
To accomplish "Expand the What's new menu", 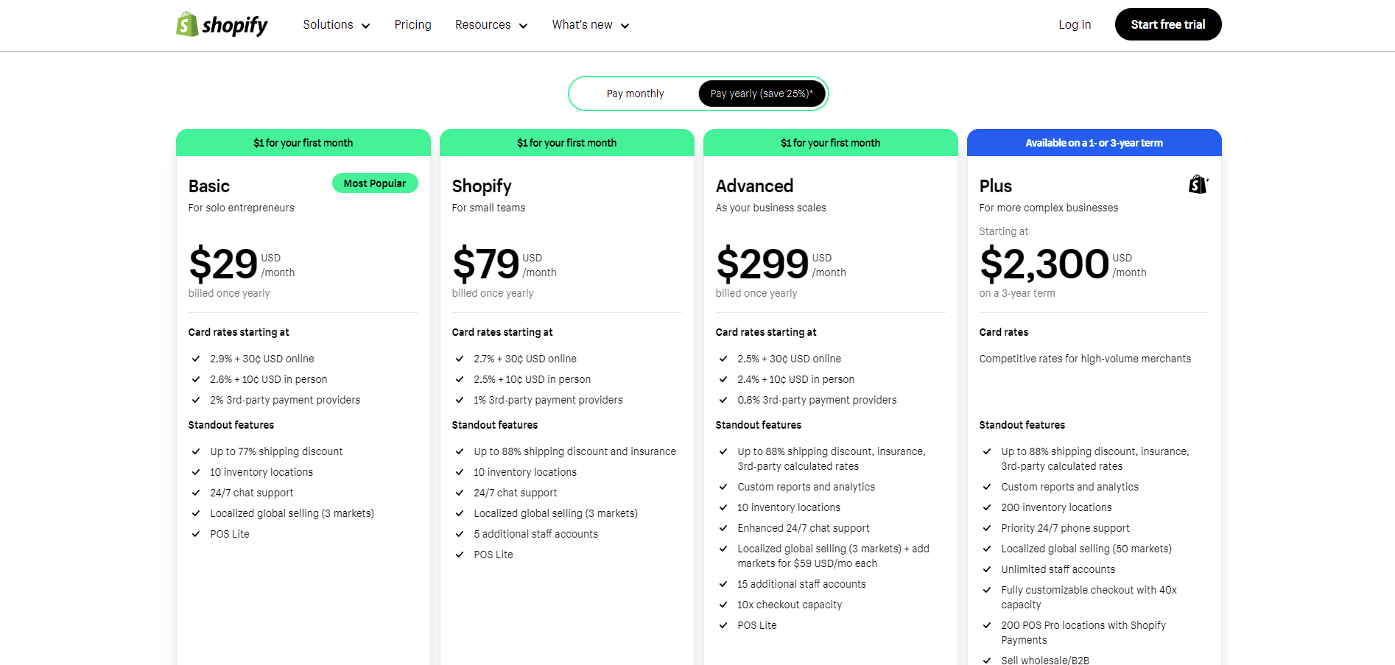I will pyautogui.click(x=591, y=25).
